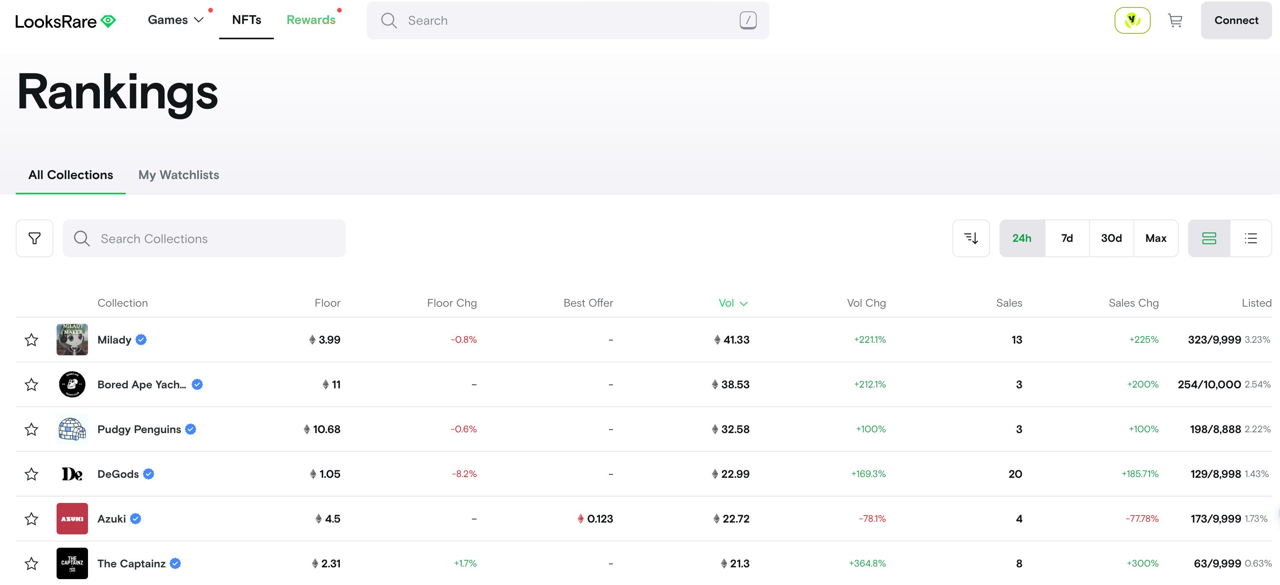The image size is (1280, 585).
Task: Switch to card row view layout
Action: point(1209,238)
